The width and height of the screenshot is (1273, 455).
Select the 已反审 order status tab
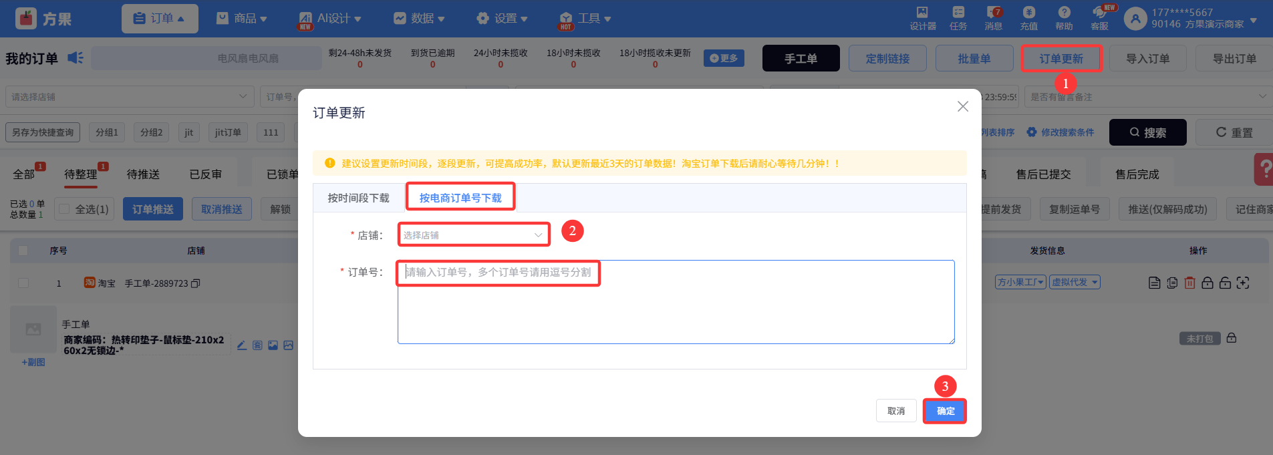pyautogui.click(x=205, y=174)
